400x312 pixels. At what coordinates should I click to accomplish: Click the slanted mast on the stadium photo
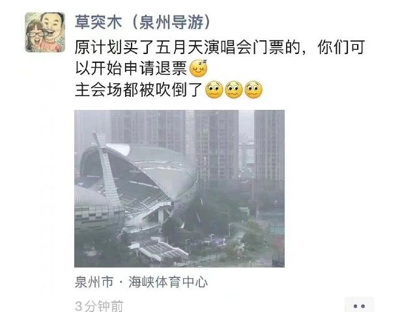tap(107, 169)
